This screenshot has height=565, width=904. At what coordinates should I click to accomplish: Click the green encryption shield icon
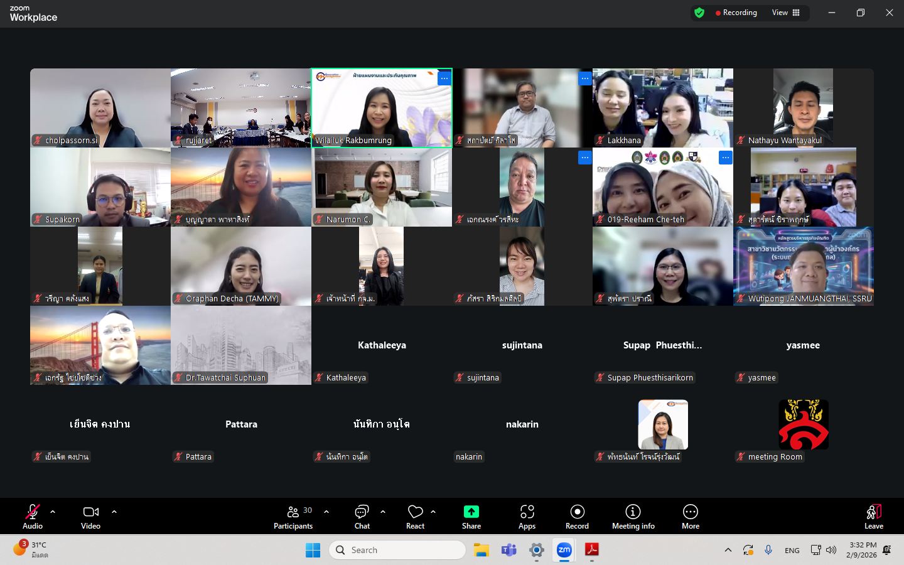coord(699,13)
